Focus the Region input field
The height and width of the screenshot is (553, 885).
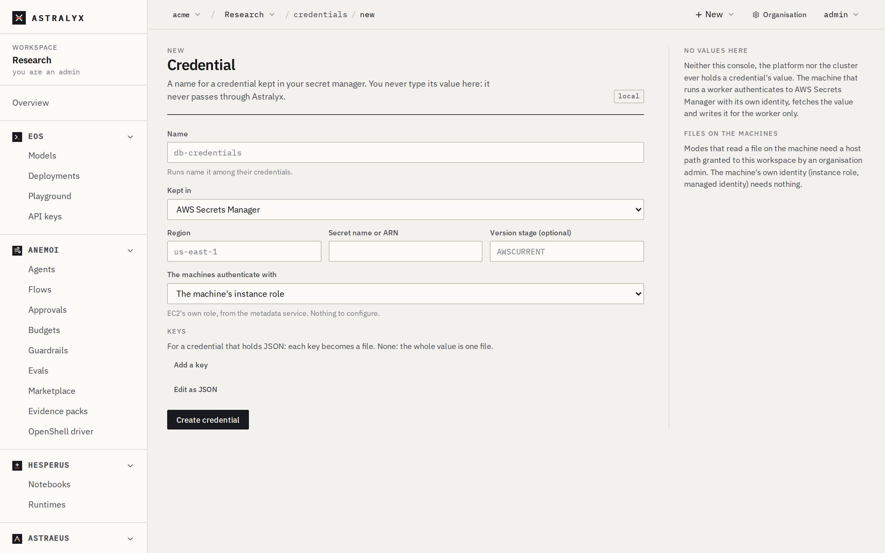tap(244, 251)
